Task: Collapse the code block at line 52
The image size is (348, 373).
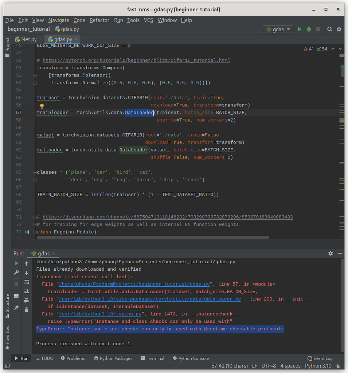Action: (x=35, y=75)
